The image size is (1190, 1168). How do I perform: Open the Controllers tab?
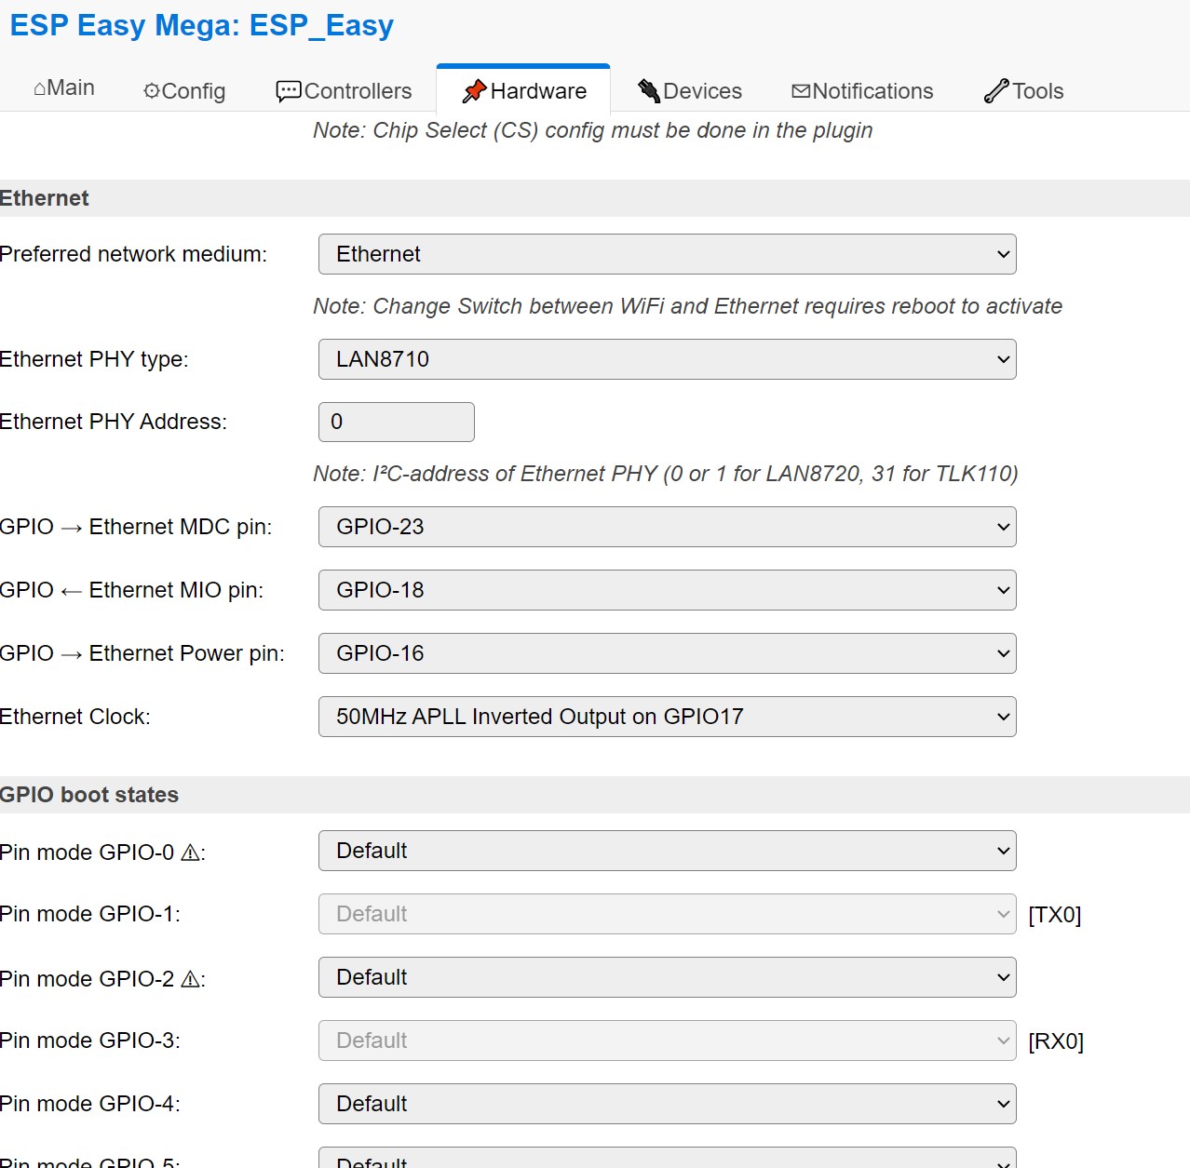coord(345,91)
